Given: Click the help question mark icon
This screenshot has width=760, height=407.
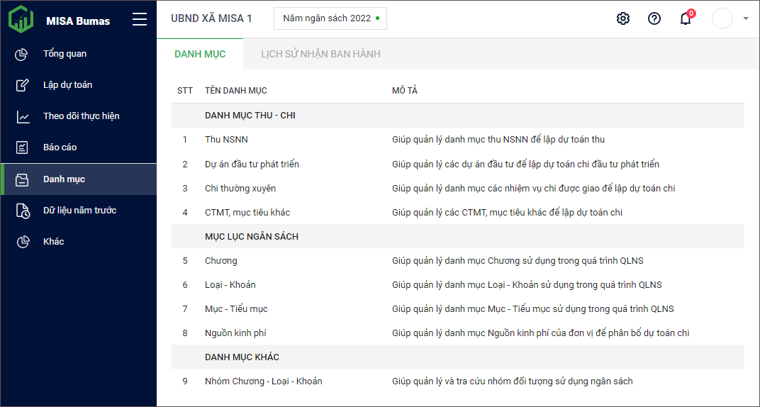Looking at the screenshot, I should (654, 18).
